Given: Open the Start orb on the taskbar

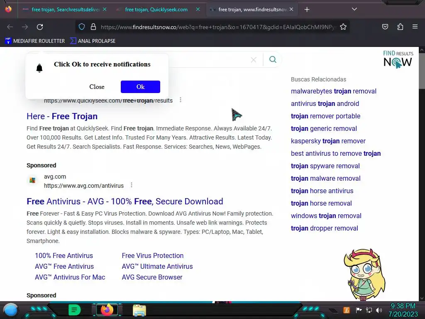Looking at the screenshot, I should 11,311.
